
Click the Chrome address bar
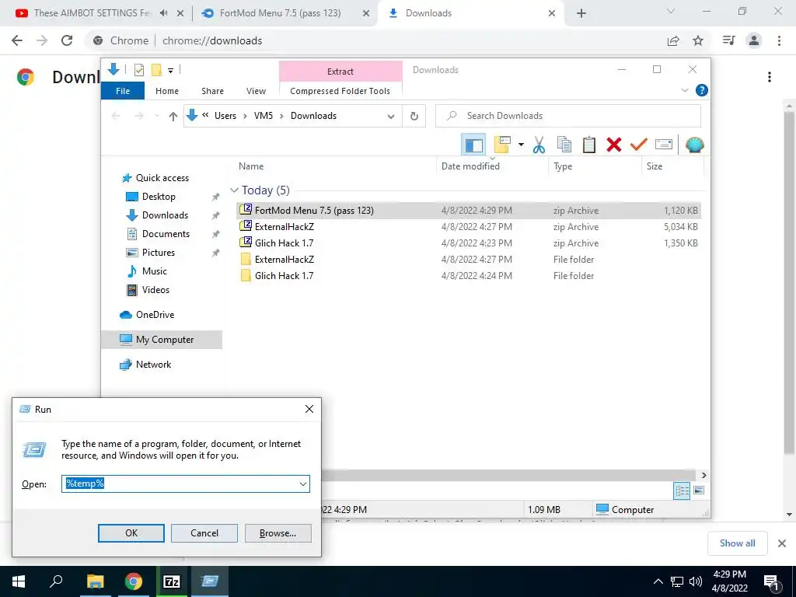click(375, 40)
